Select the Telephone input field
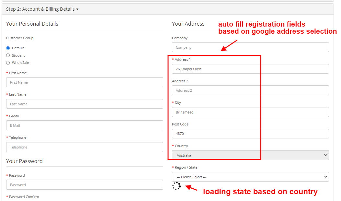Image resolution: width=341 pixels, height=201 pixels. [x=85, y=147]
